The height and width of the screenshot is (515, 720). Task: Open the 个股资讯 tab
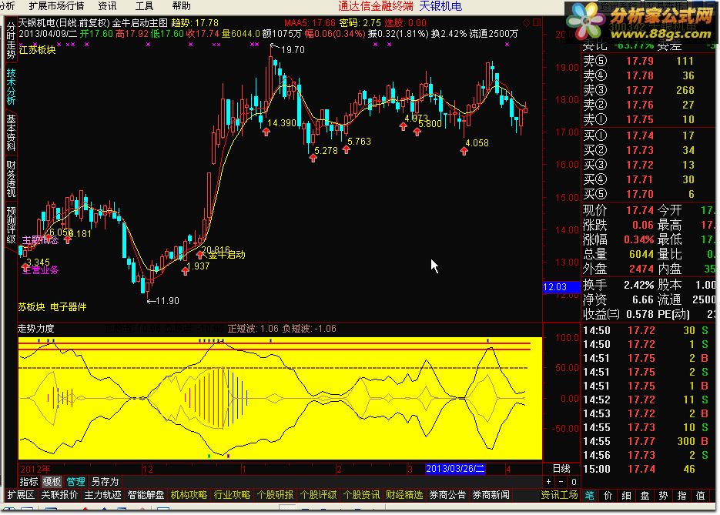coord(361,495)
